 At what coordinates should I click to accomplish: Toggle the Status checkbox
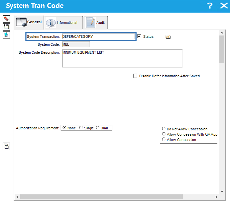tap(139, 36)
